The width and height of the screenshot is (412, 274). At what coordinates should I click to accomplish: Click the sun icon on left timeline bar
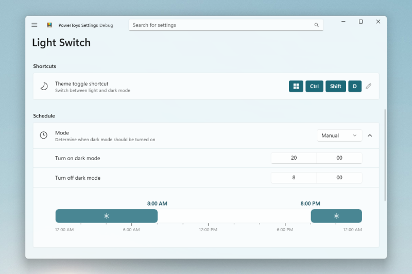(x=106, y=216)
